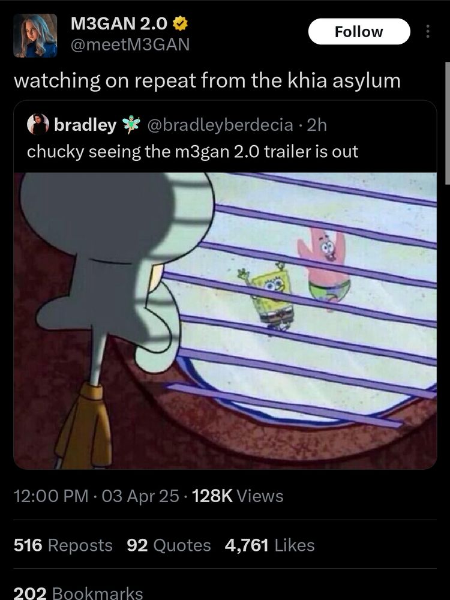Click the scrollbar on the right edge
Viewport: 450px width, 600px height.
pos(448,119)
